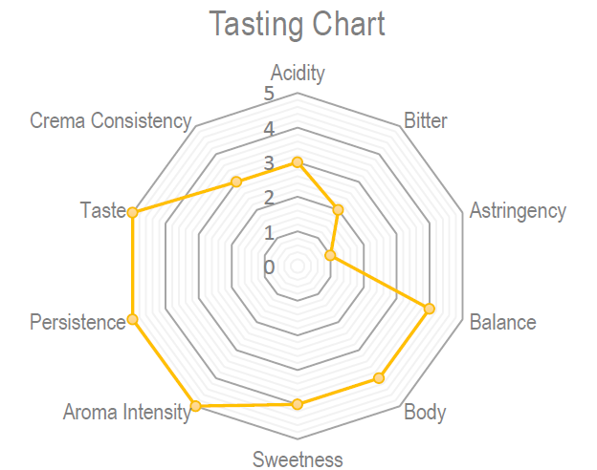Click the scale value 5 label
Screen dimensions: 597x470
[269, 94]
